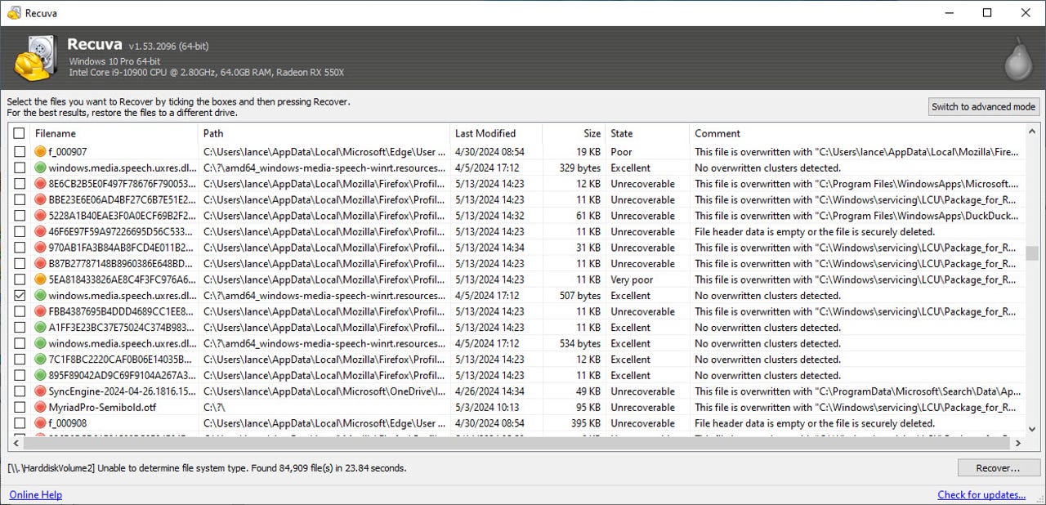Viewport: 1046px width, 505px height.
Task: Click the green status dot beside A1FF3E23BC37E75024C374B983
Action: click(x=41, y=327)
